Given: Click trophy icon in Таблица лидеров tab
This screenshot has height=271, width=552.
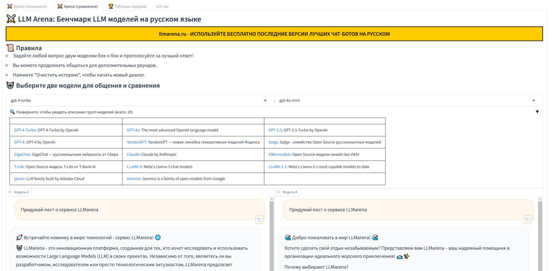Looking at the screenshot, I should pos(111,6).
